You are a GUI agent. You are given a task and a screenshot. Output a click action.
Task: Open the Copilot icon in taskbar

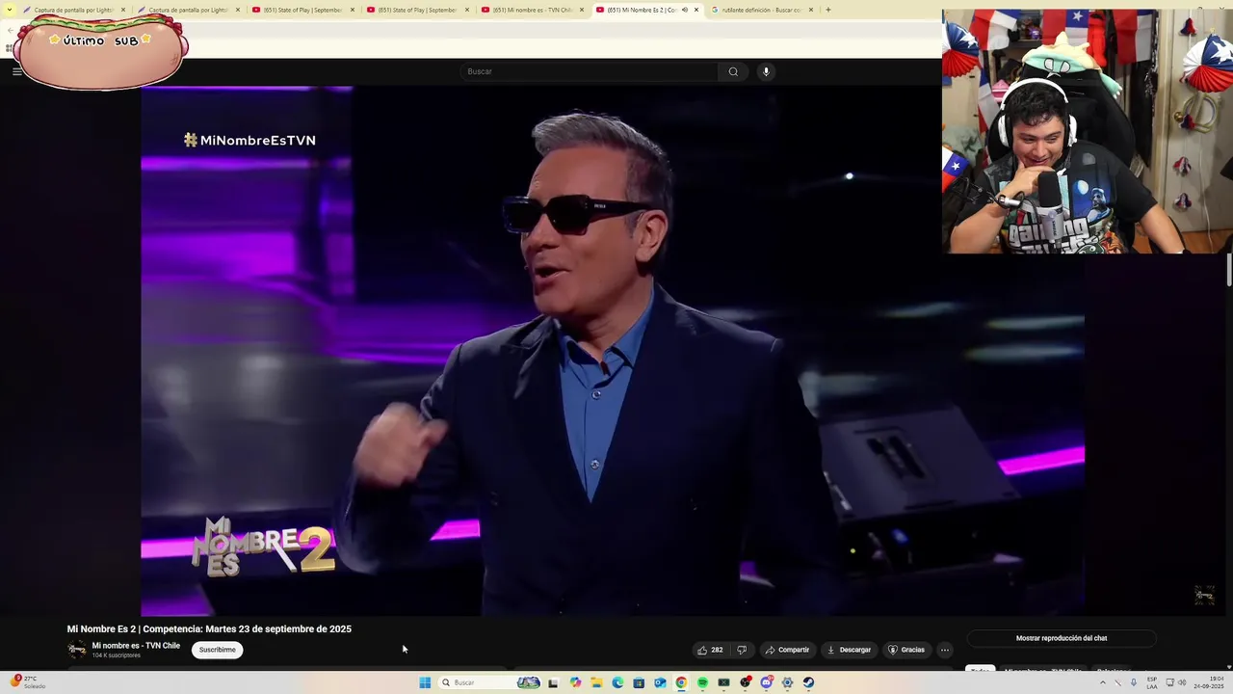tap(575, 682)
